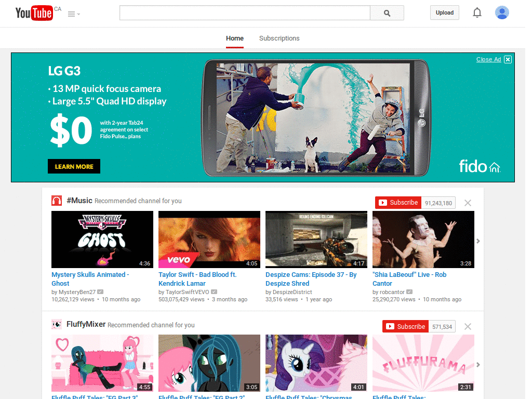This screenshot has width=532, height=399.
Task: Dismiss the FluffyMixer recommendation
Action: coord(468,326)
